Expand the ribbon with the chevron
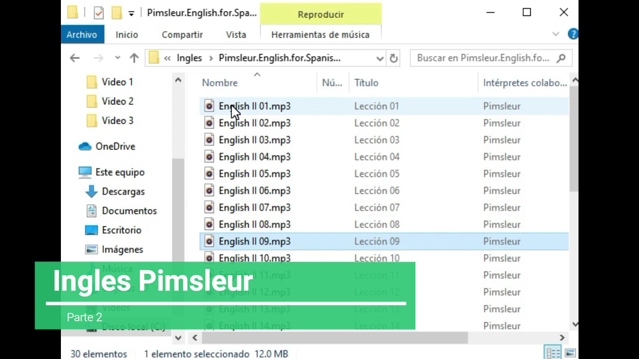This screenshot has height=359, width=639. click(556, 34)
